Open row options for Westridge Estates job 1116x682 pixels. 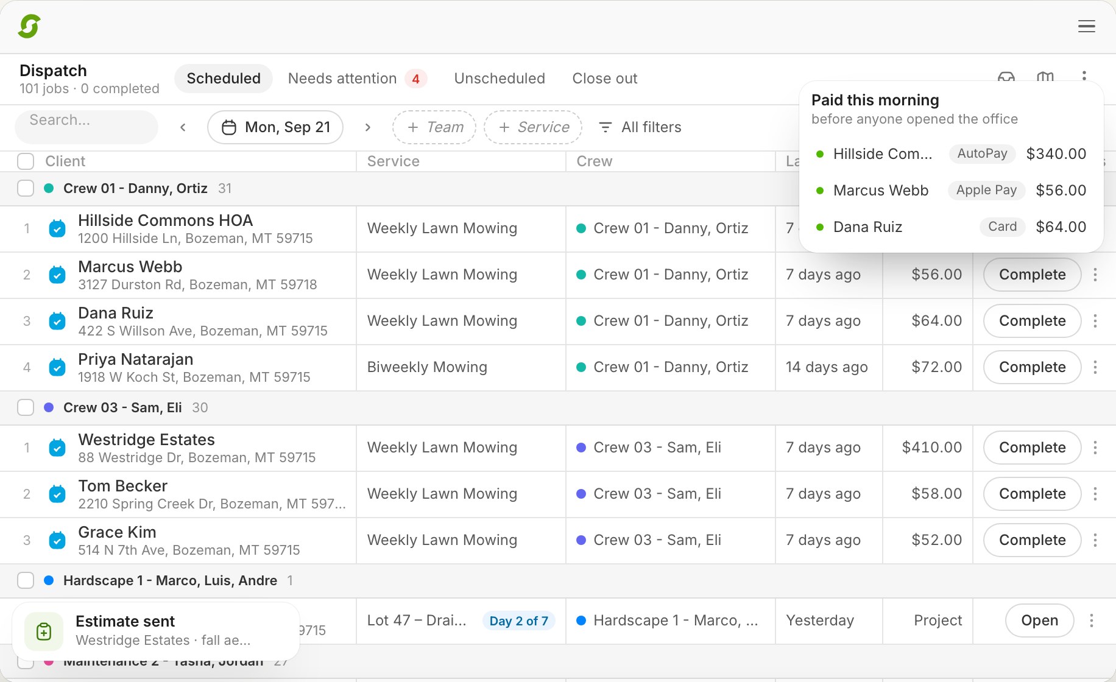pyautogui.click(x=1095, y=448)
